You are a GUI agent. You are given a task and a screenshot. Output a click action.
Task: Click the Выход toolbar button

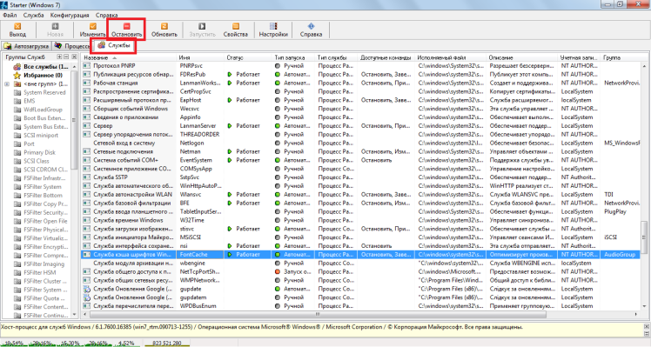click(17, 30)
